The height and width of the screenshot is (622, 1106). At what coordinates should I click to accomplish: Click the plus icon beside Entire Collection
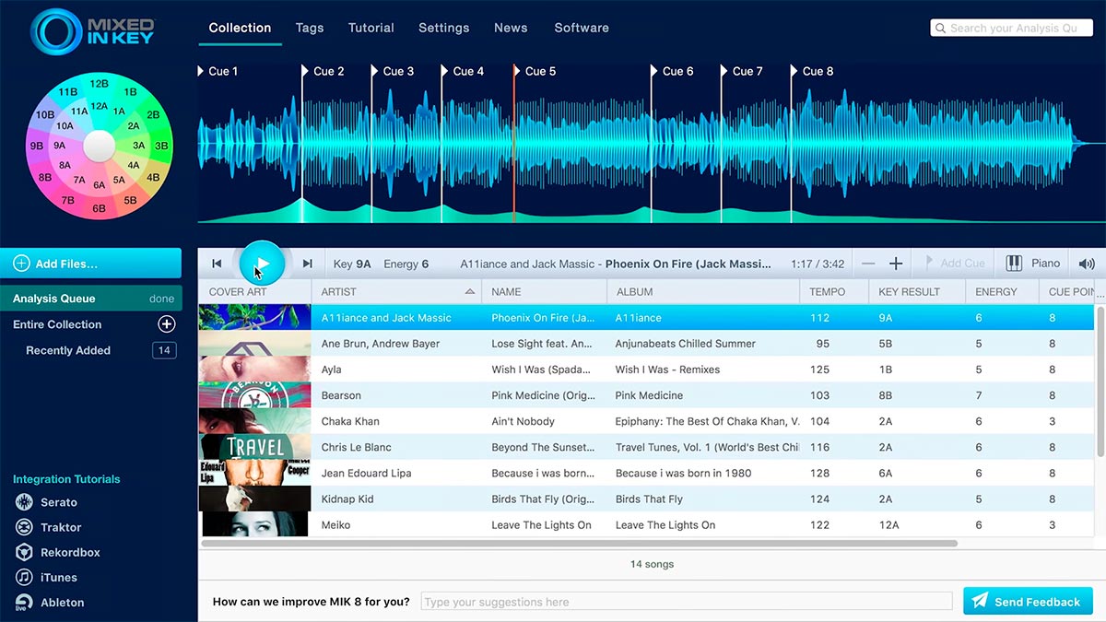167,324
